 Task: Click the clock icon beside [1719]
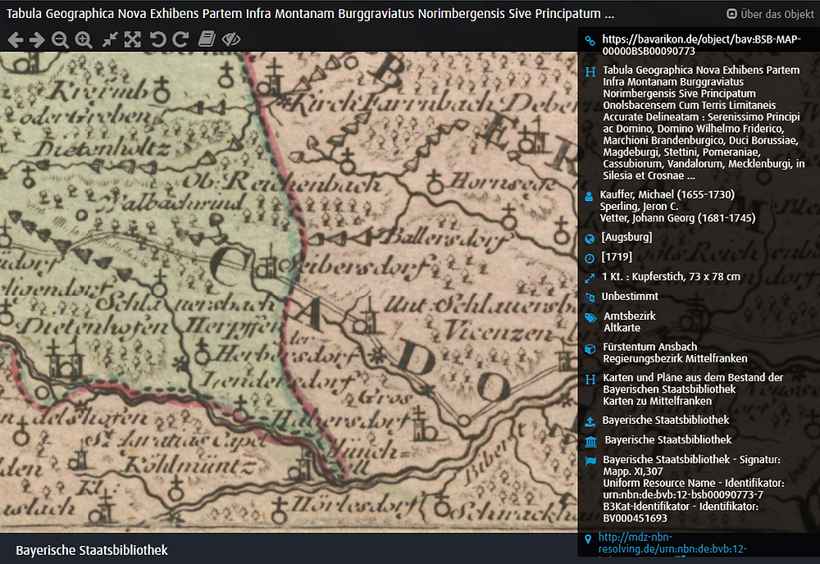(590, 258)
